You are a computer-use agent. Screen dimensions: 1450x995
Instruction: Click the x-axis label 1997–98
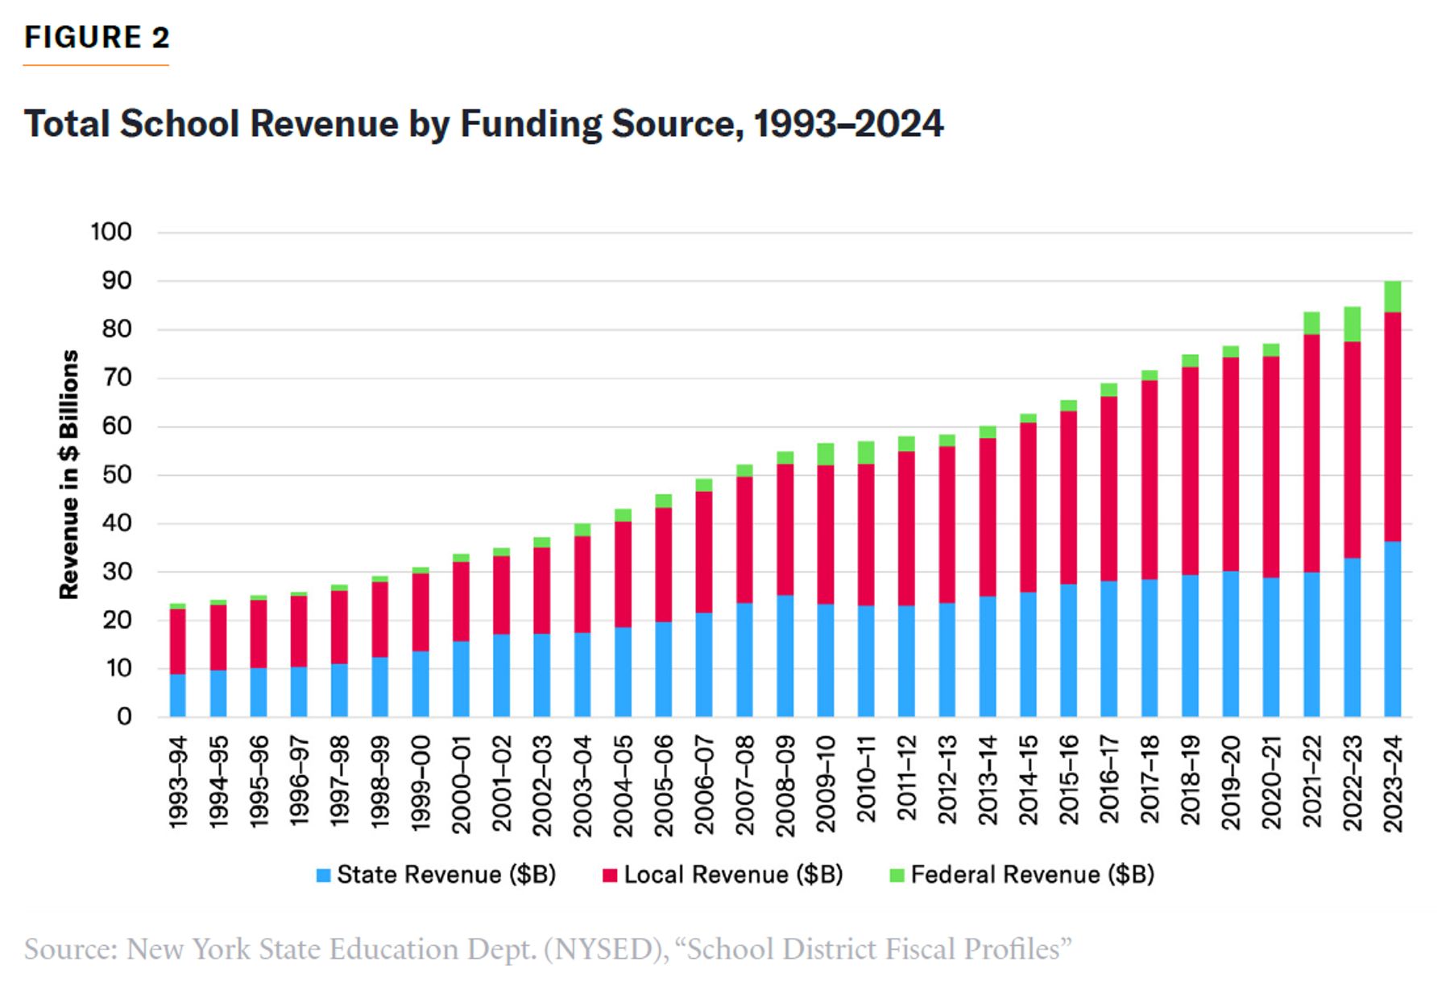(x=339, y=782)
